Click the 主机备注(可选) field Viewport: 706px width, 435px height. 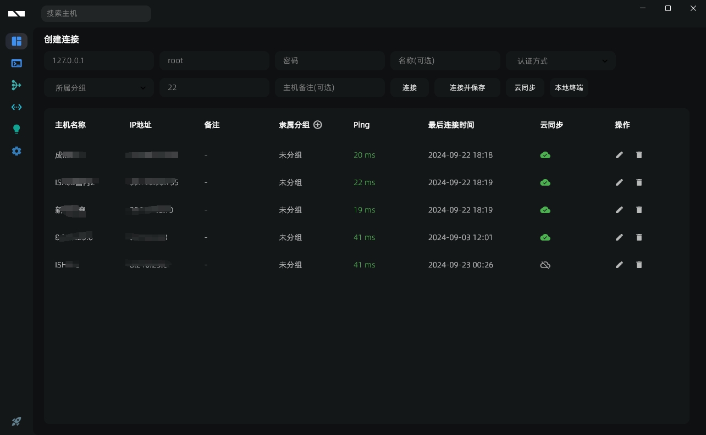[330, 88]
